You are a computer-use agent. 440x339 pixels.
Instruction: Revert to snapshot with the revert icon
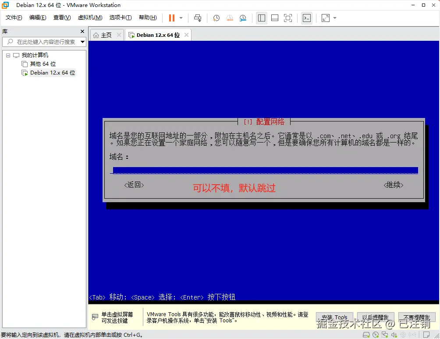pos(230,18)
